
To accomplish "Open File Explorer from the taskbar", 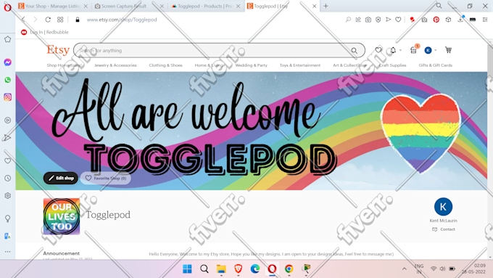I will point(221,269).
